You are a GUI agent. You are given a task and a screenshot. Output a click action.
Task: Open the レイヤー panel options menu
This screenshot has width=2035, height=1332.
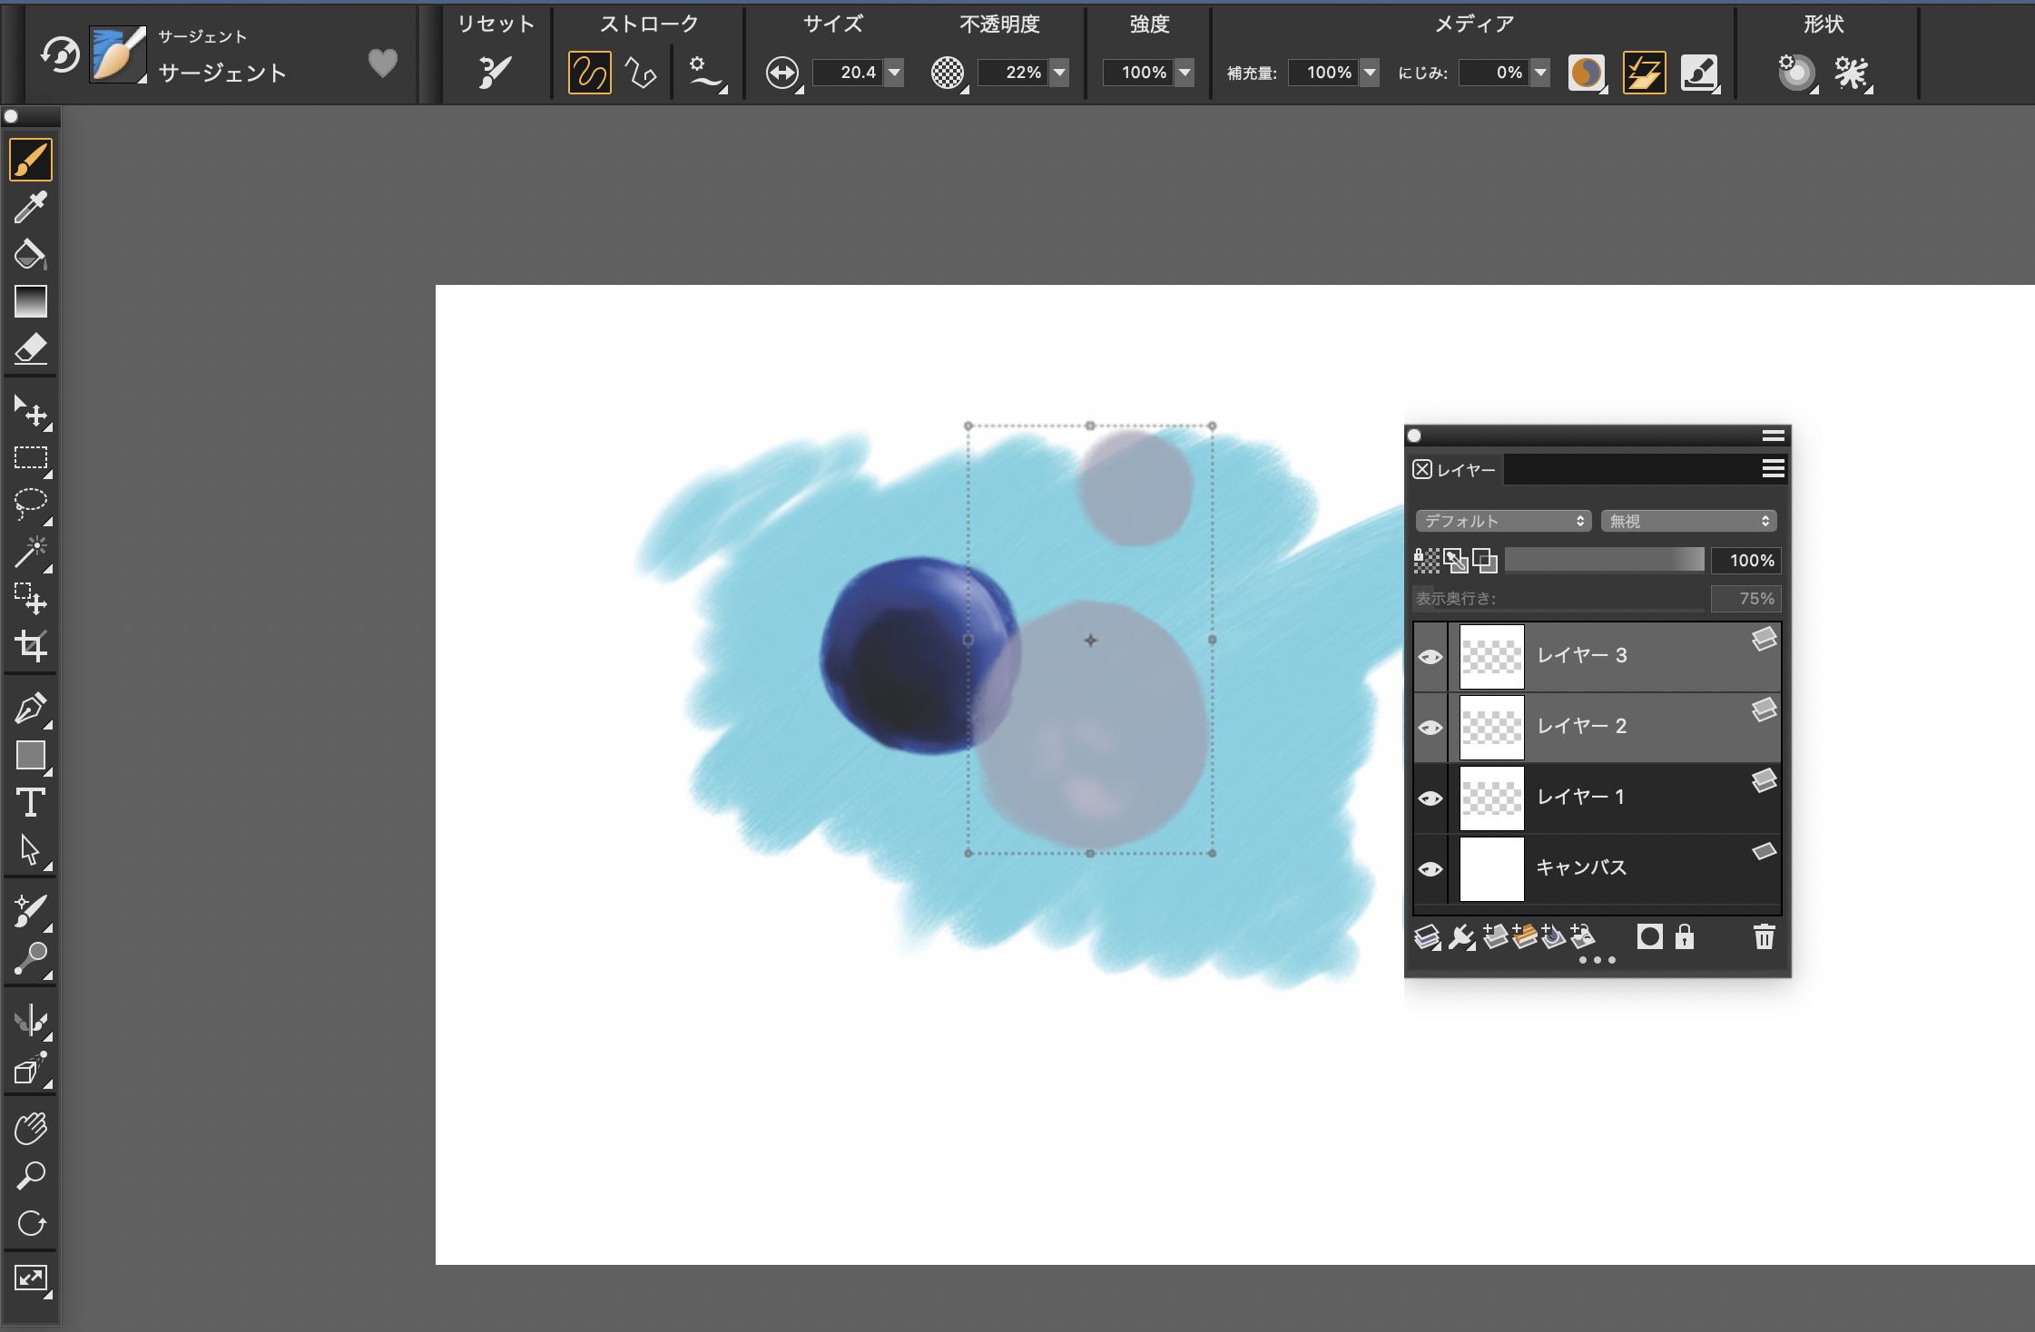[x=1773, y=468]
